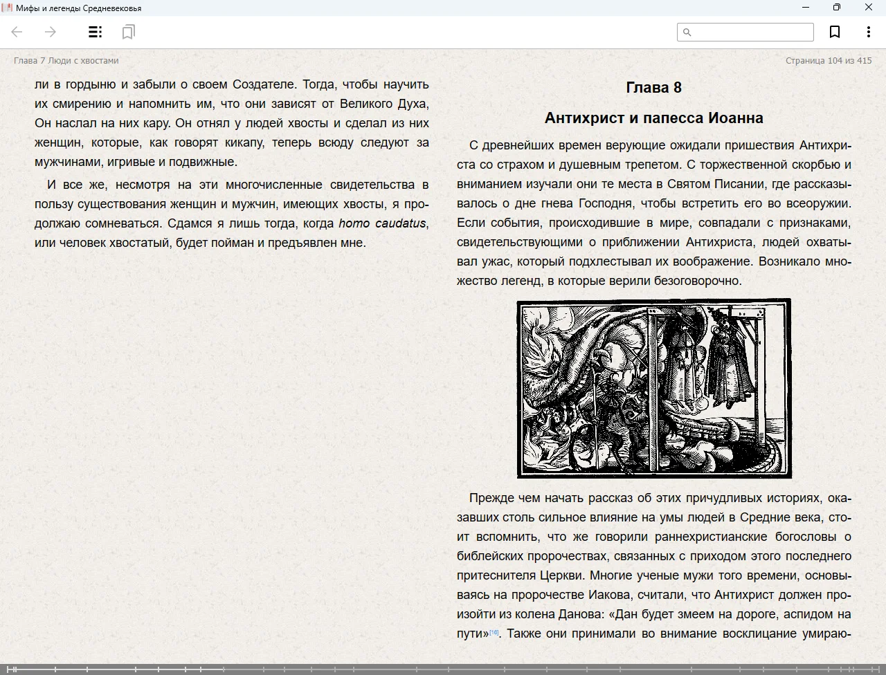
Task: Minimize the book reader window
Action: tap(805, 8)
